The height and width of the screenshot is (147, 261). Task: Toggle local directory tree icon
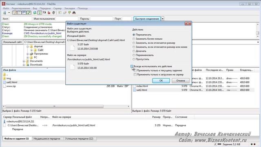pyautogui.click(x=19, y=13)
